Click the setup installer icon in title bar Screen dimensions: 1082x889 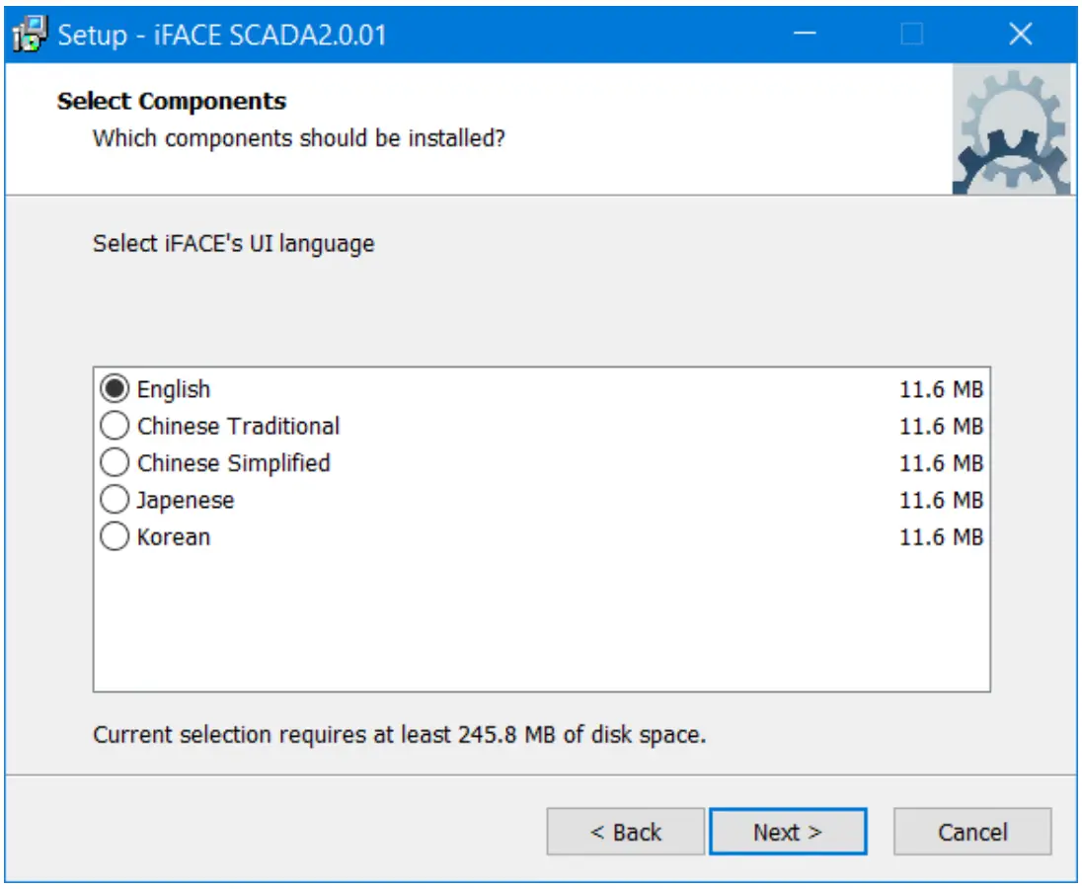(x=31, y=35)
